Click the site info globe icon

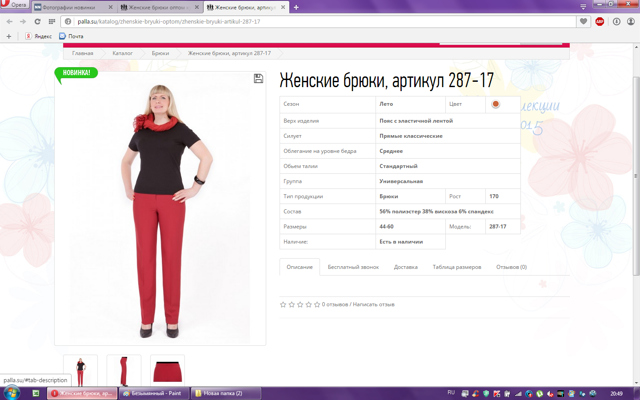pyautogui.click(x=68, y=21)
